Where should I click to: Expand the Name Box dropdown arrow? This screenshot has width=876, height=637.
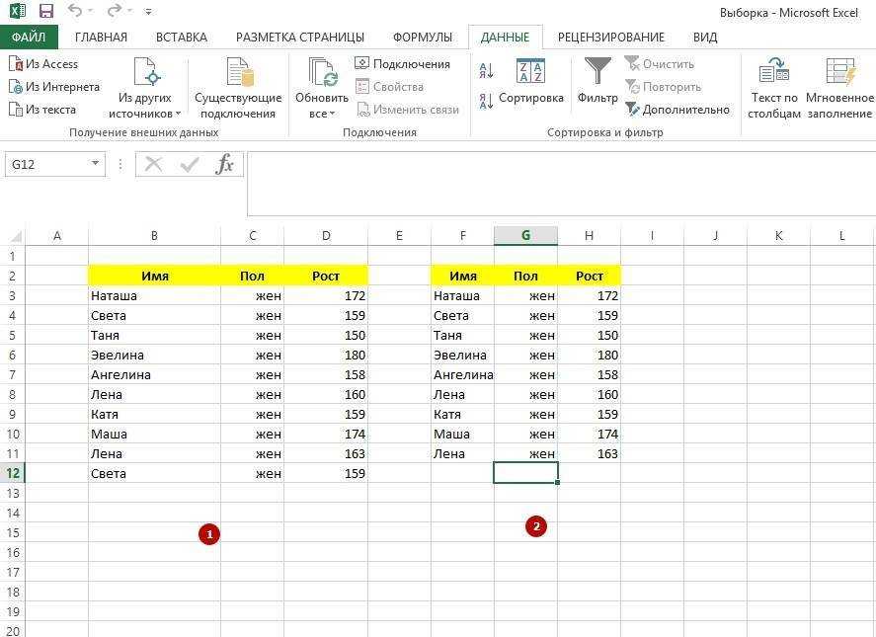coord(95,164)
